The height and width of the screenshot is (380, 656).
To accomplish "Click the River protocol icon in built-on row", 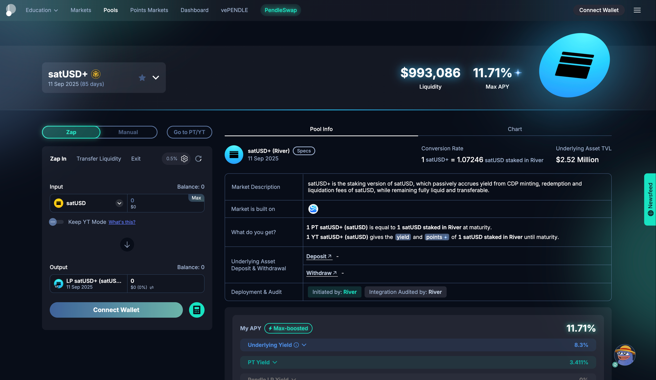I will coord(313,209).
